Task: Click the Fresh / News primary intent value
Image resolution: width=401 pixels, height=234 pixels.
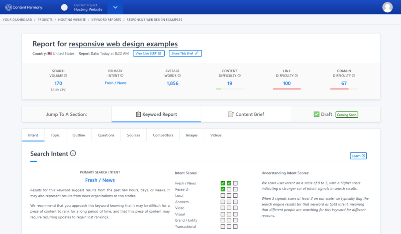Action: [116, 83]
